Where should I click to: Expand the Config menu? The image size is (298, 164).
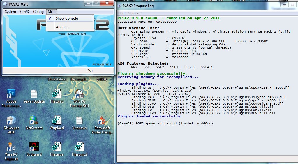pyautogui.click(x=38, y=12)
